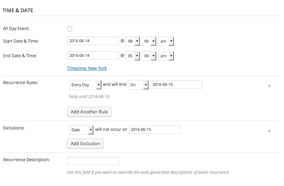Open the exclusion type Date dropdown

pyautogui.click(x=81, y=130)
